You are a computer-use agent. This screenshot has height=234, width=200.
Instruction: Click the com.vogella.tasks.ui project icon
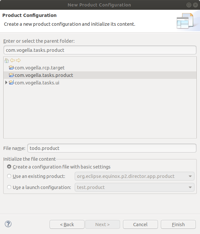11,82
